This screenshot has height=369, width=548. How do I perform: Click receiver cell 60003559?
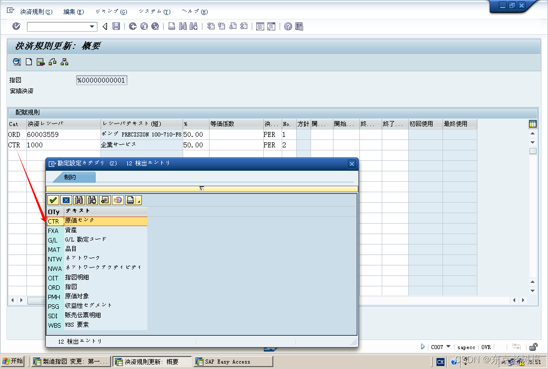(x=64, y=134)
